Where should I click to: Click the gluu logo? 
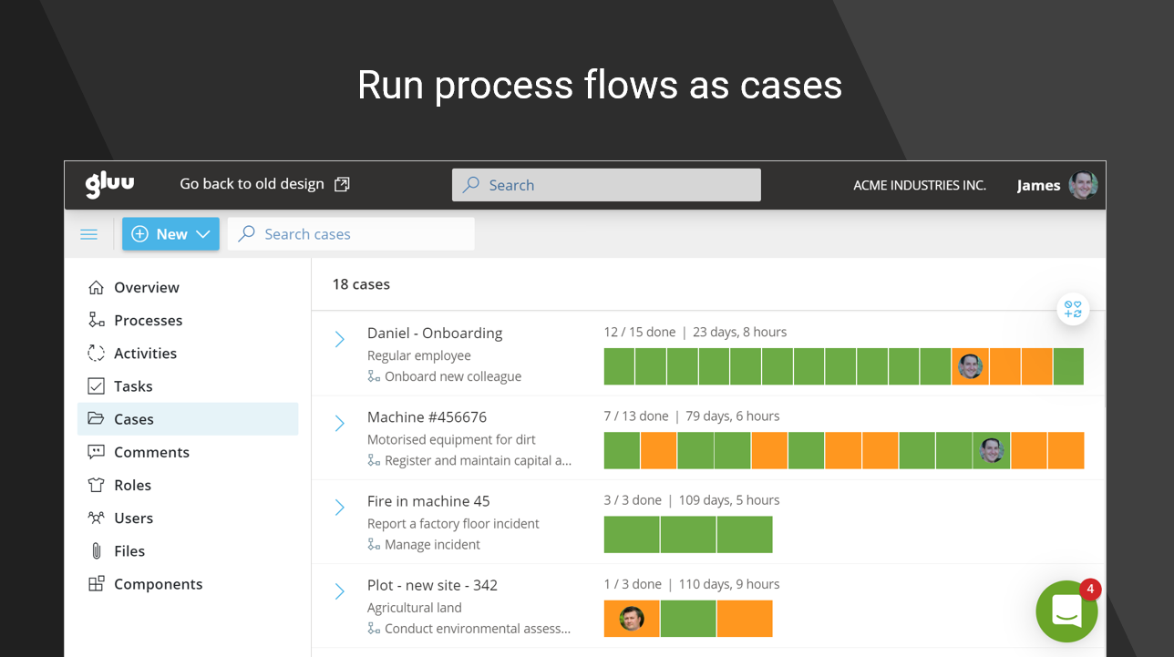pos(109,184)
